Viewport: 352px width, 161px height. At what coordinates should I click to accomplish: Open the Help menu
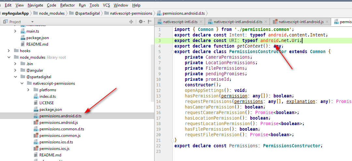pyautogui.click(x=136, y=5)
